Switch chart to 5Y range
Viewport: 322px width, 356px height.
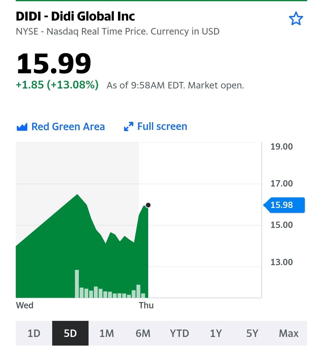(252, 333)
